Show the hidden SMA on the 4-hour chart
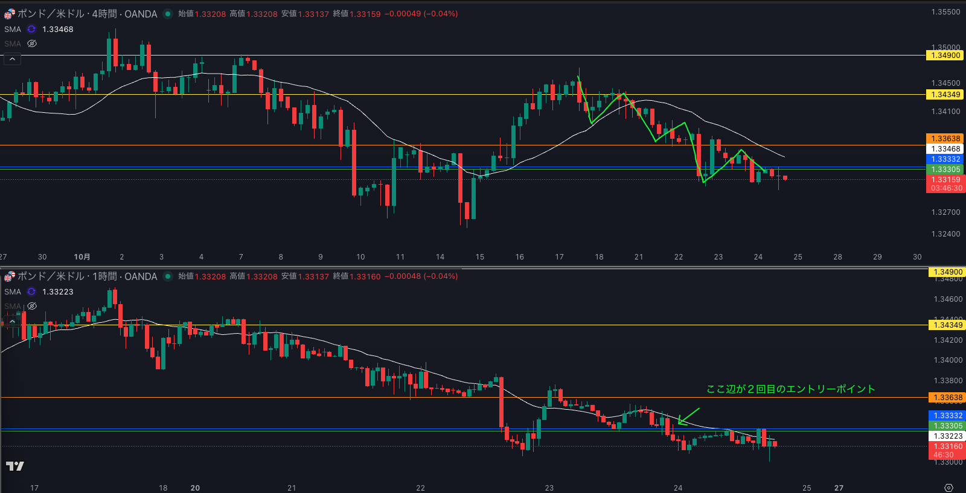 click(x=32, y=43)
